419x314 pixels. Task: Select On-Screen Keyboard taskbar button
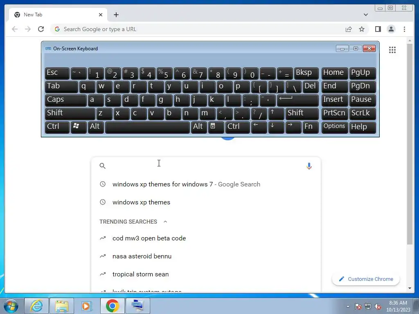coord(138,306)
